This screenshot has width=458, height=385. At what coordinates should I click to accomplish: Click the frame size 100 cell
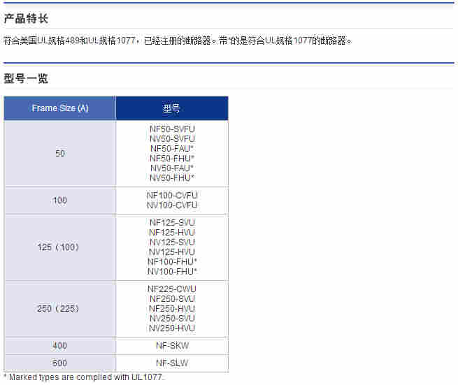(60, 201)
